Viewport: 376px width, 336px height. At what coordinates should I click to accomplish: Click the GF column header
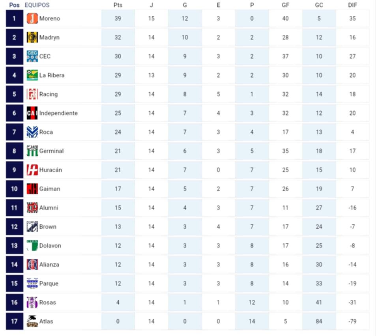[x=285, y=5]
